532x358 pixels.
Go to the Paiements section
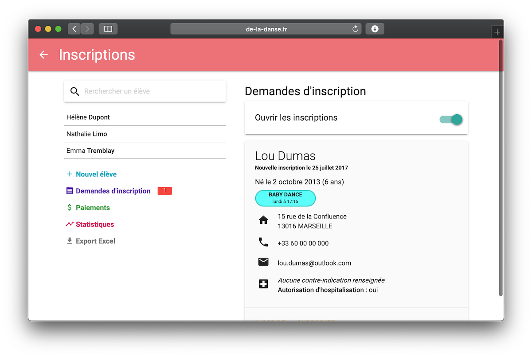click(x=92, y=208)
